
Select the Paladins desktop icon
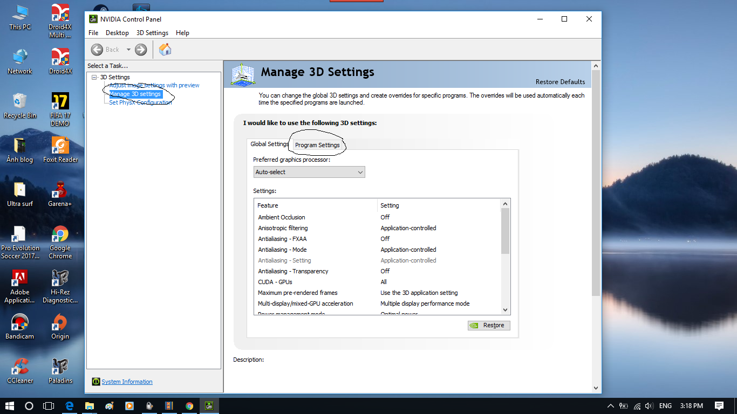click(60, 371)
